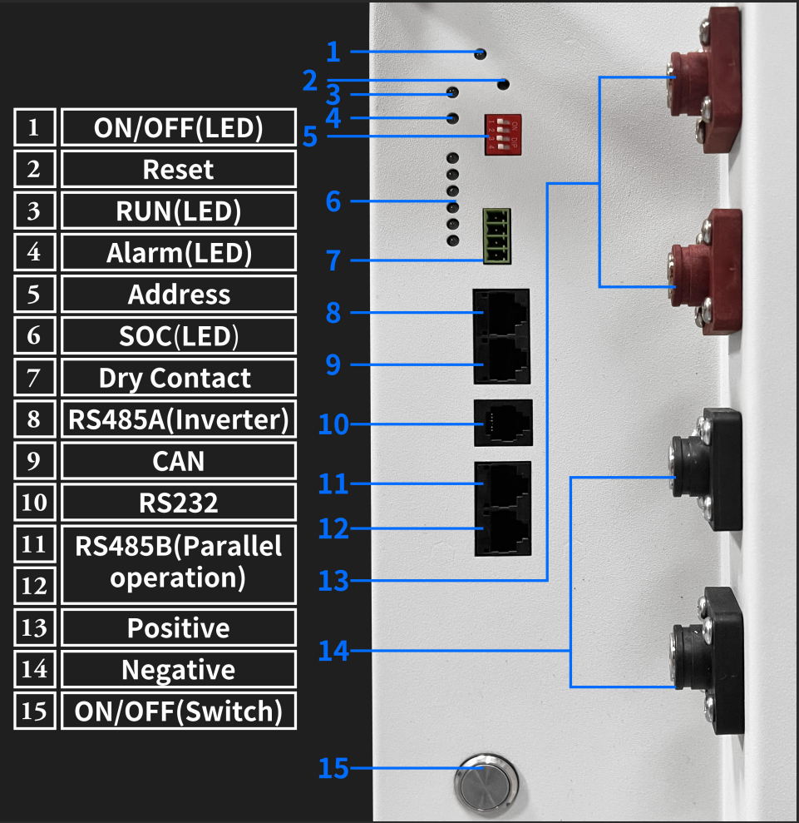Click legend number cell 7 beside Dry Contact

pos(35,378)
